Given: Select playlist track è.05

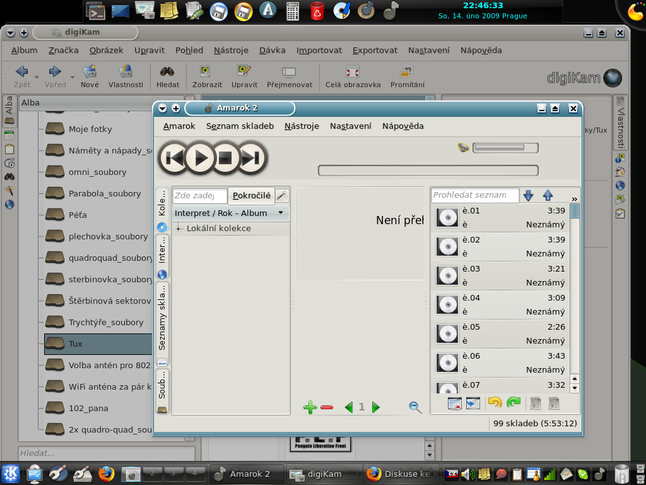Looking at the screenshot, I should pyautogui.click(x=500, y=333).
